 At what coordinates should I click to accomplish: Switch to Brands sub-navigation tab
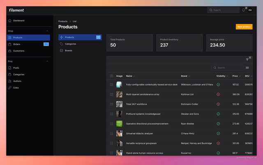pyautogui.click(x=80, y=51)
